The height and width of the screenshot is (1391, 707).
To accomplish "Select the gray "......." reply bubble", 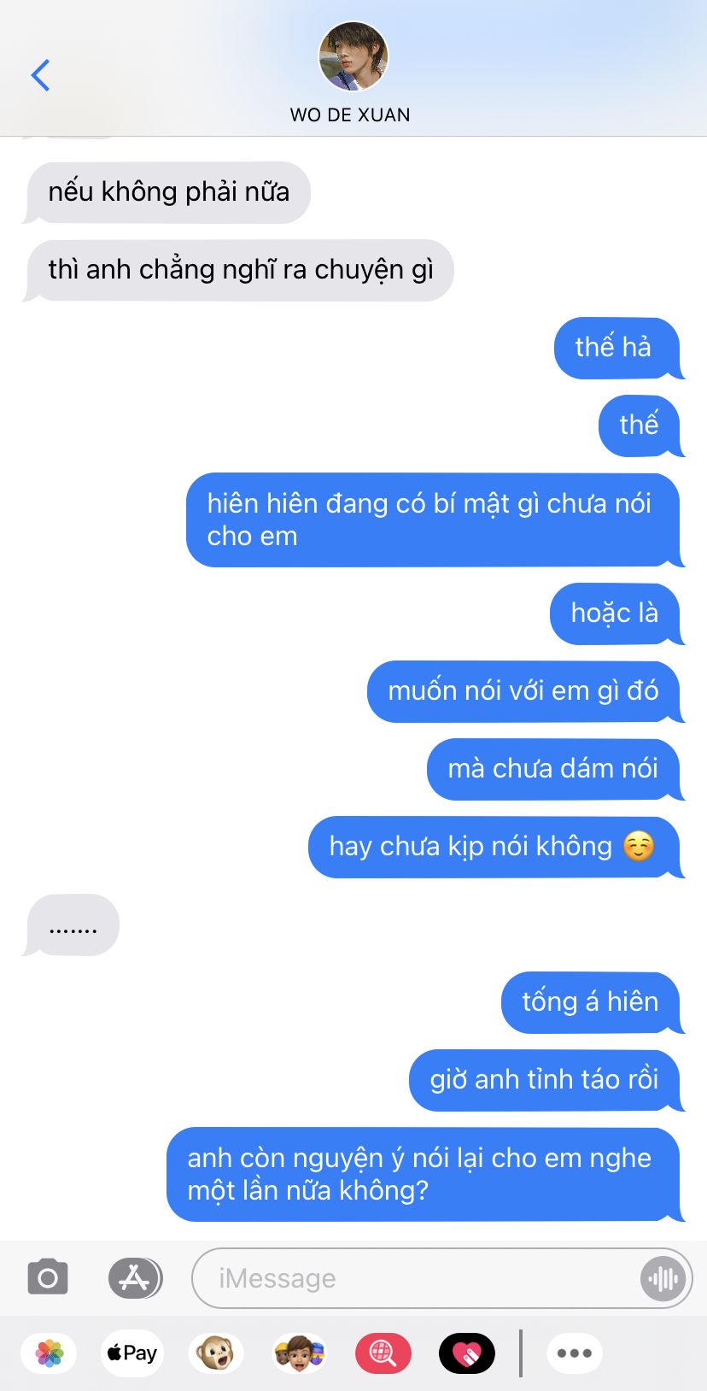I will coord(73,924).
